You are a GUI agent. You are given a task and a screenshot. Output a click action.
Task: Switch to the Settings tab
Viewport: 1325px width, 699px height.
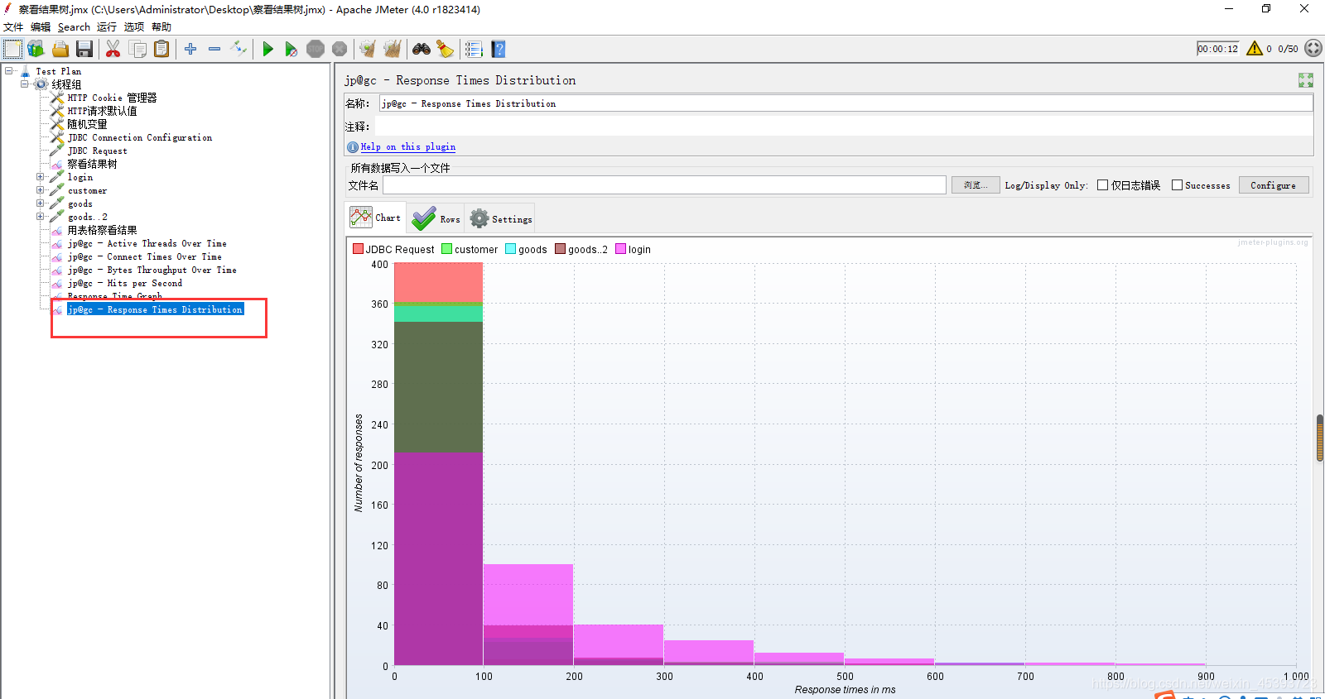pos(500,218)
